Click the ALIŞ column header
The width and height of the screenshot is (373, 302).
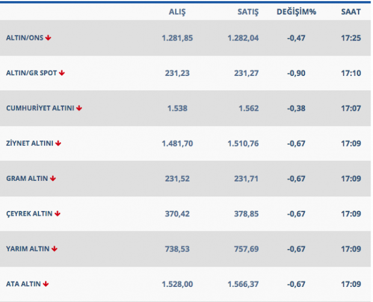[177, 11]
